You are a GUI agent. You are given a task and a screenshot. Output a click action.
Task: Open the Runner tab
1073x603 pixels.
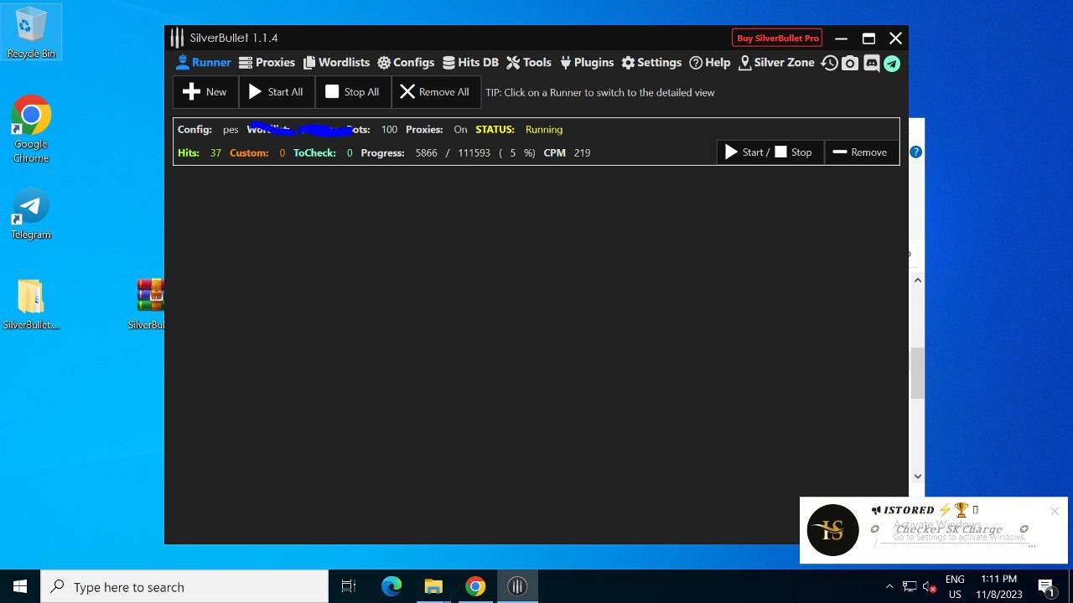click(204, 63)
